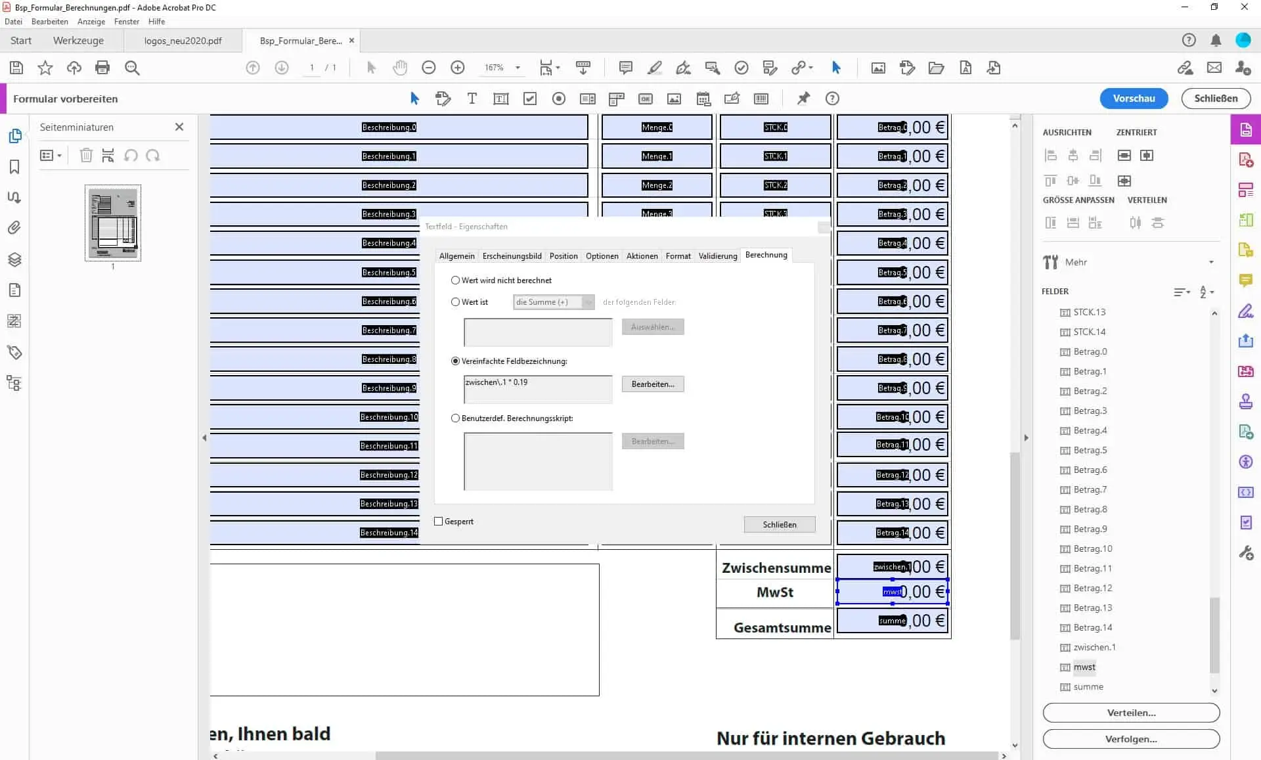
Task: Select the radio button field tool
Action: coord(559,99)
